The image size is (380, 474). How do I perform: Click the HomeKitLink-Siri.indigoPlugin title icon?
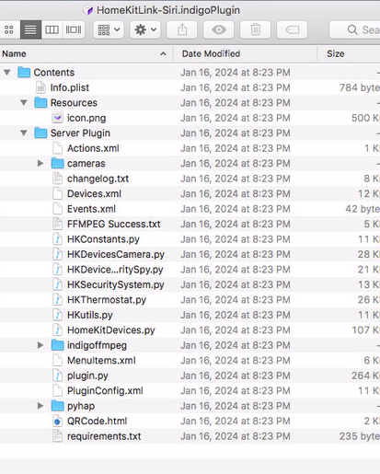coord(87,10)
